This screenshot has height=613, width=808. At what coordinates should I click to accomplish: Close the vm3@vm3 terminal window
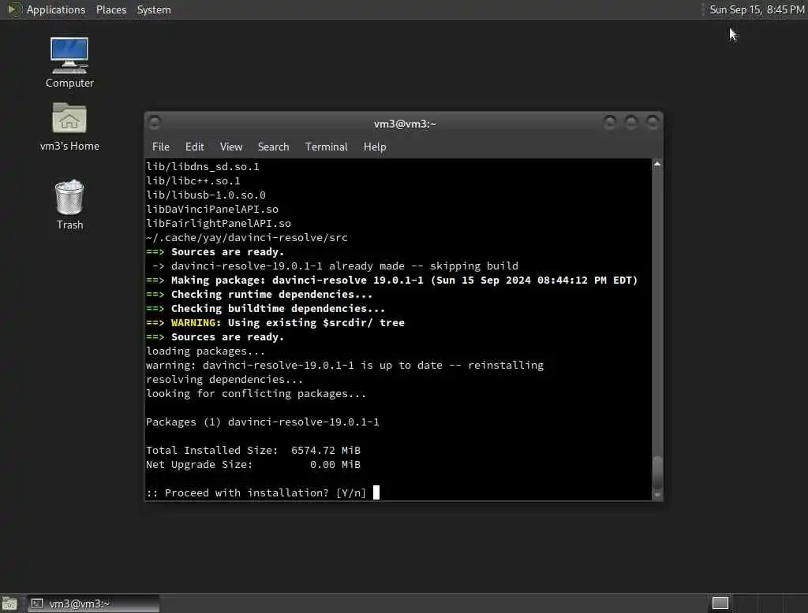pos(653,122)
